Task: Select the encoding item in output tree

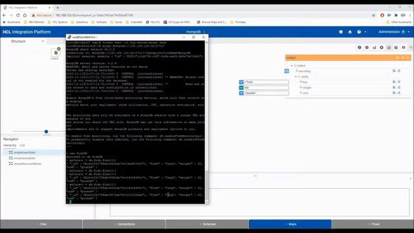Action: 305,71
